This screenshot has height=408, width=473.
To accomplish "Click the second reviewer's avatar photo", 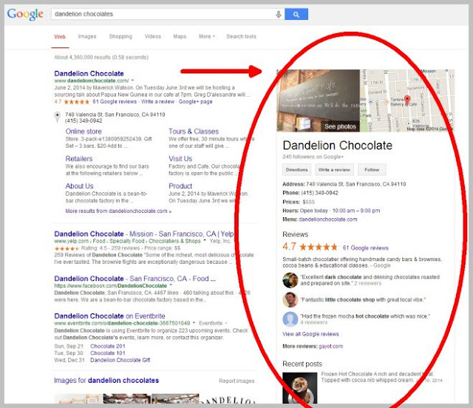I will pos(290,299).
